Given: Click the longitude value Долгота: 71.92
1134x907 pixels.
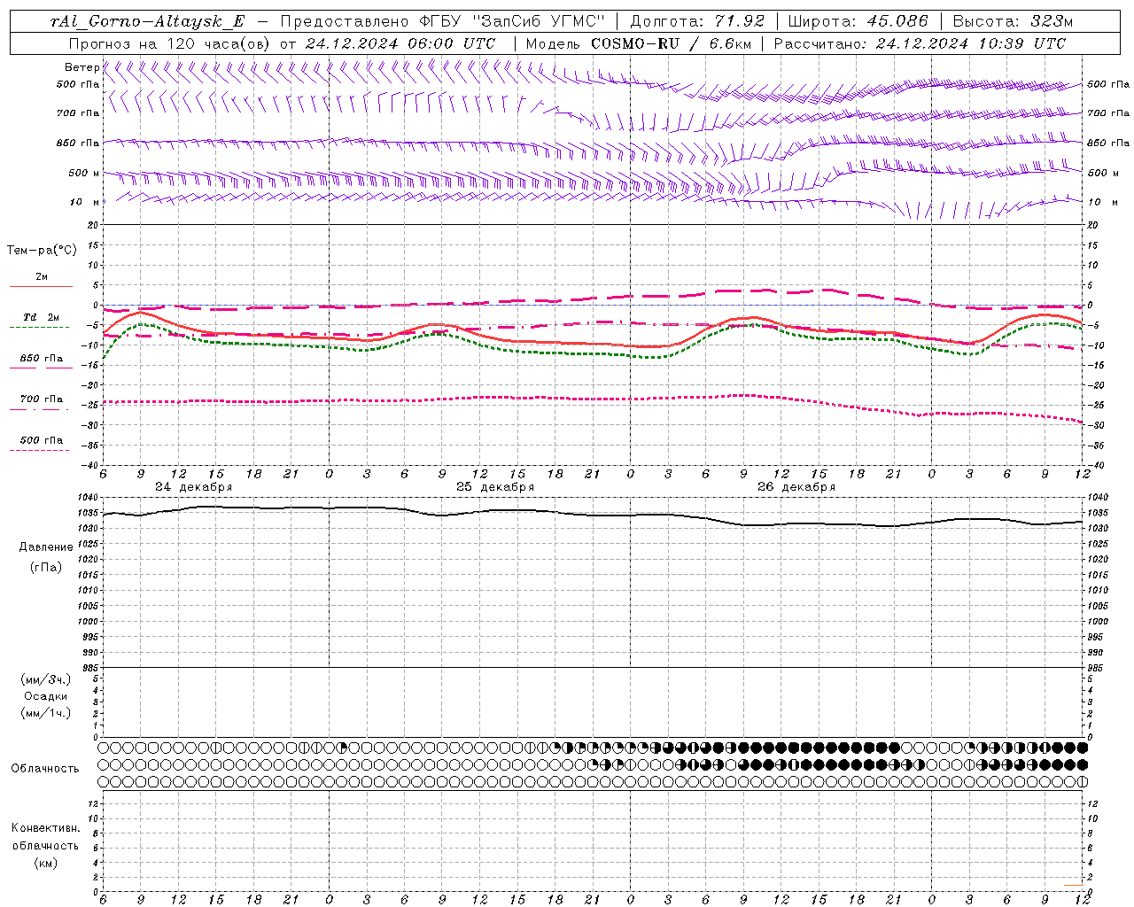Looking at the screenshot, I should [x=697, y=22].
